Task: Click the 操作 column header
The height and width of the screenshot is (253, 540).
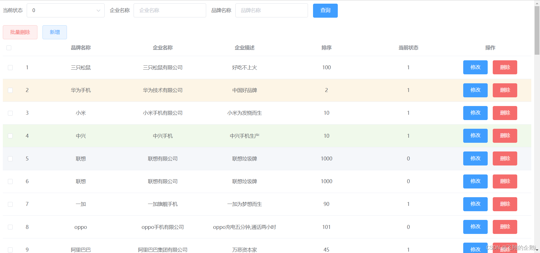Action: pyautogui.click(x=490, y=48)
